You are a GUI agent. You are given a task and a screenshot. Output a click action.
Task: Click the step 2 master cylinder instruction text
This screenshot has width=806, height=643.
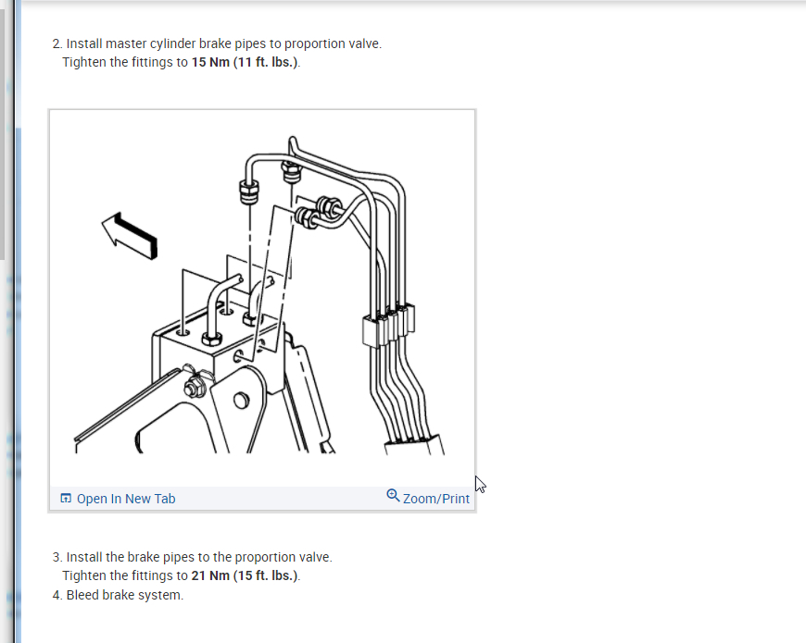(224, 43)
